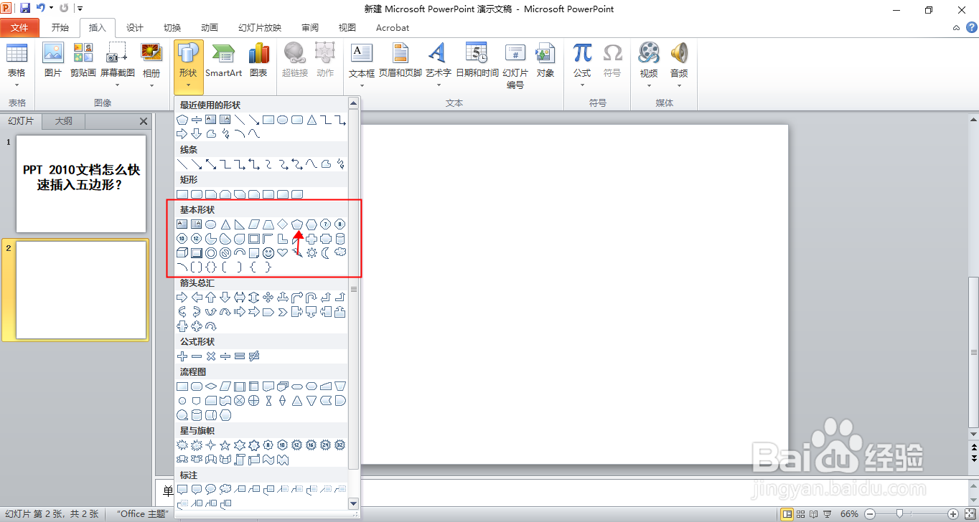
Task: Select the cross shape in Basic Shapes
Action: 311,239
